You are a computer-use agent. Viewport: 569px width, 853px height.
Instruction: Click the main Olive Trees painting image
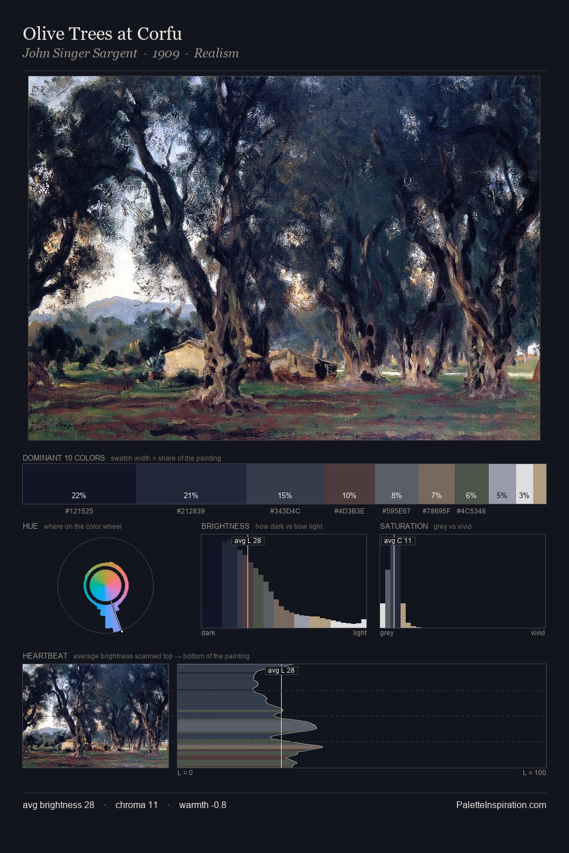pos(284,258)
